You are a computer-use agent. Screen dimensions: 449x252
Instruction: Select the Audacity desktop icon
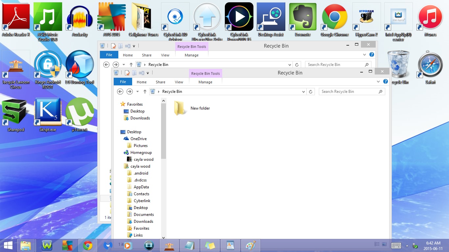80,20
